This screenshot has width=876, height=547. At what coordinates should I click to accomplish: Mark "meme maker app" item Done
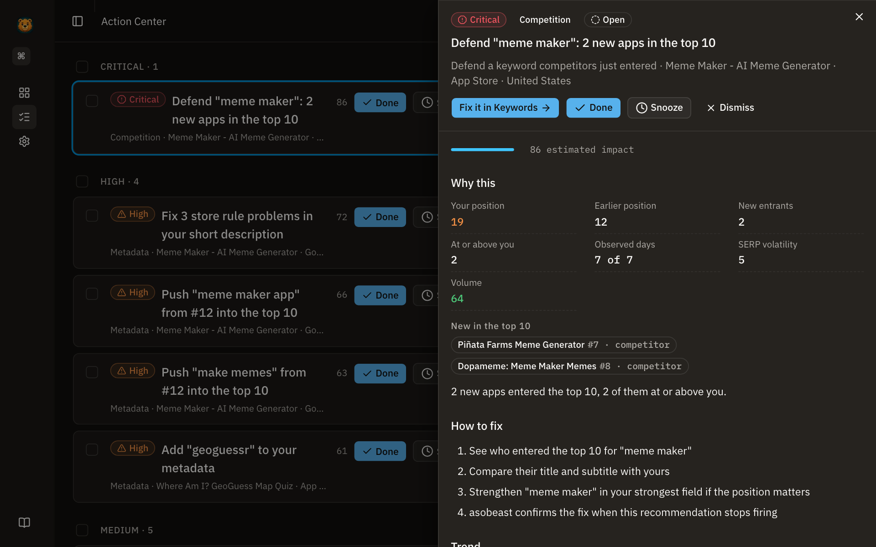[380, 295]
